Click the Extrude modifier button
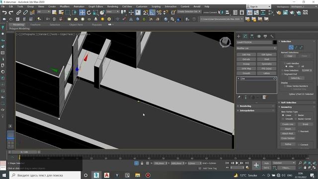The image size is (318, 179). click(x=246, y=59)
